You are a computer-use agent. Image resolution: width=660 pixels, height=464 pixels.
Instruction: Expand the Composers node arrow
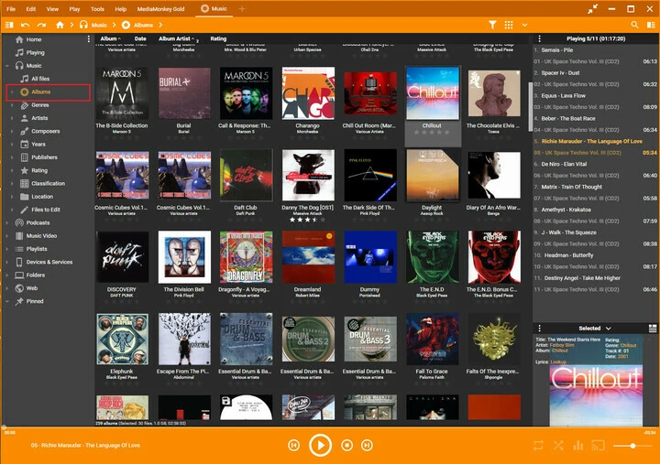point(12,131)
